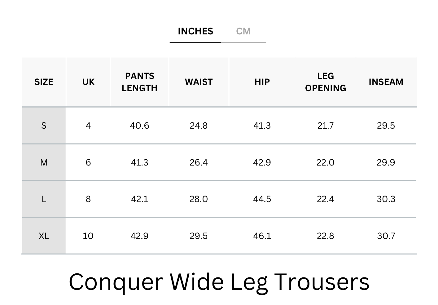Image resolution: width=438 pixels, height=305 pixels.
Task: Select the M size row label
Action: 44,162
